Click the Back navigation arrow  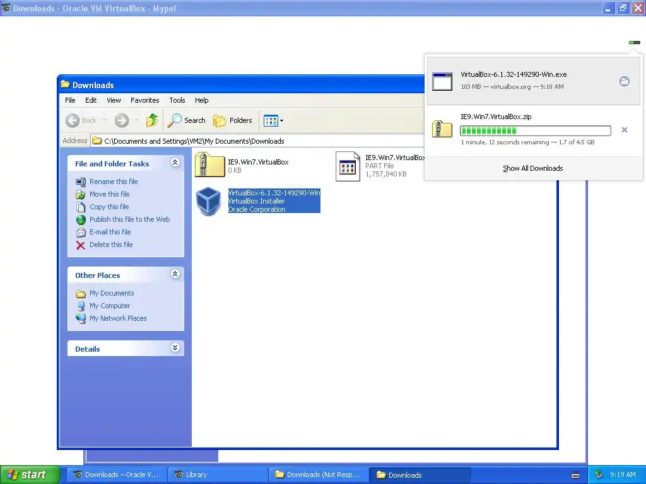point(73,120)
